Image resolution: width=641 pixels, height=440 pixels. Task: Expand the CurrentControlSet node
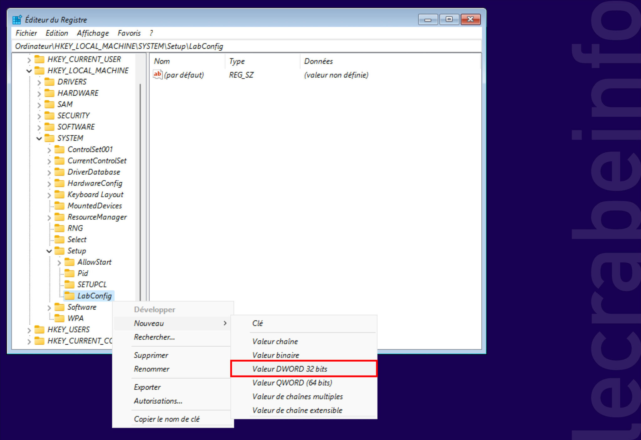tap(49, 160)
